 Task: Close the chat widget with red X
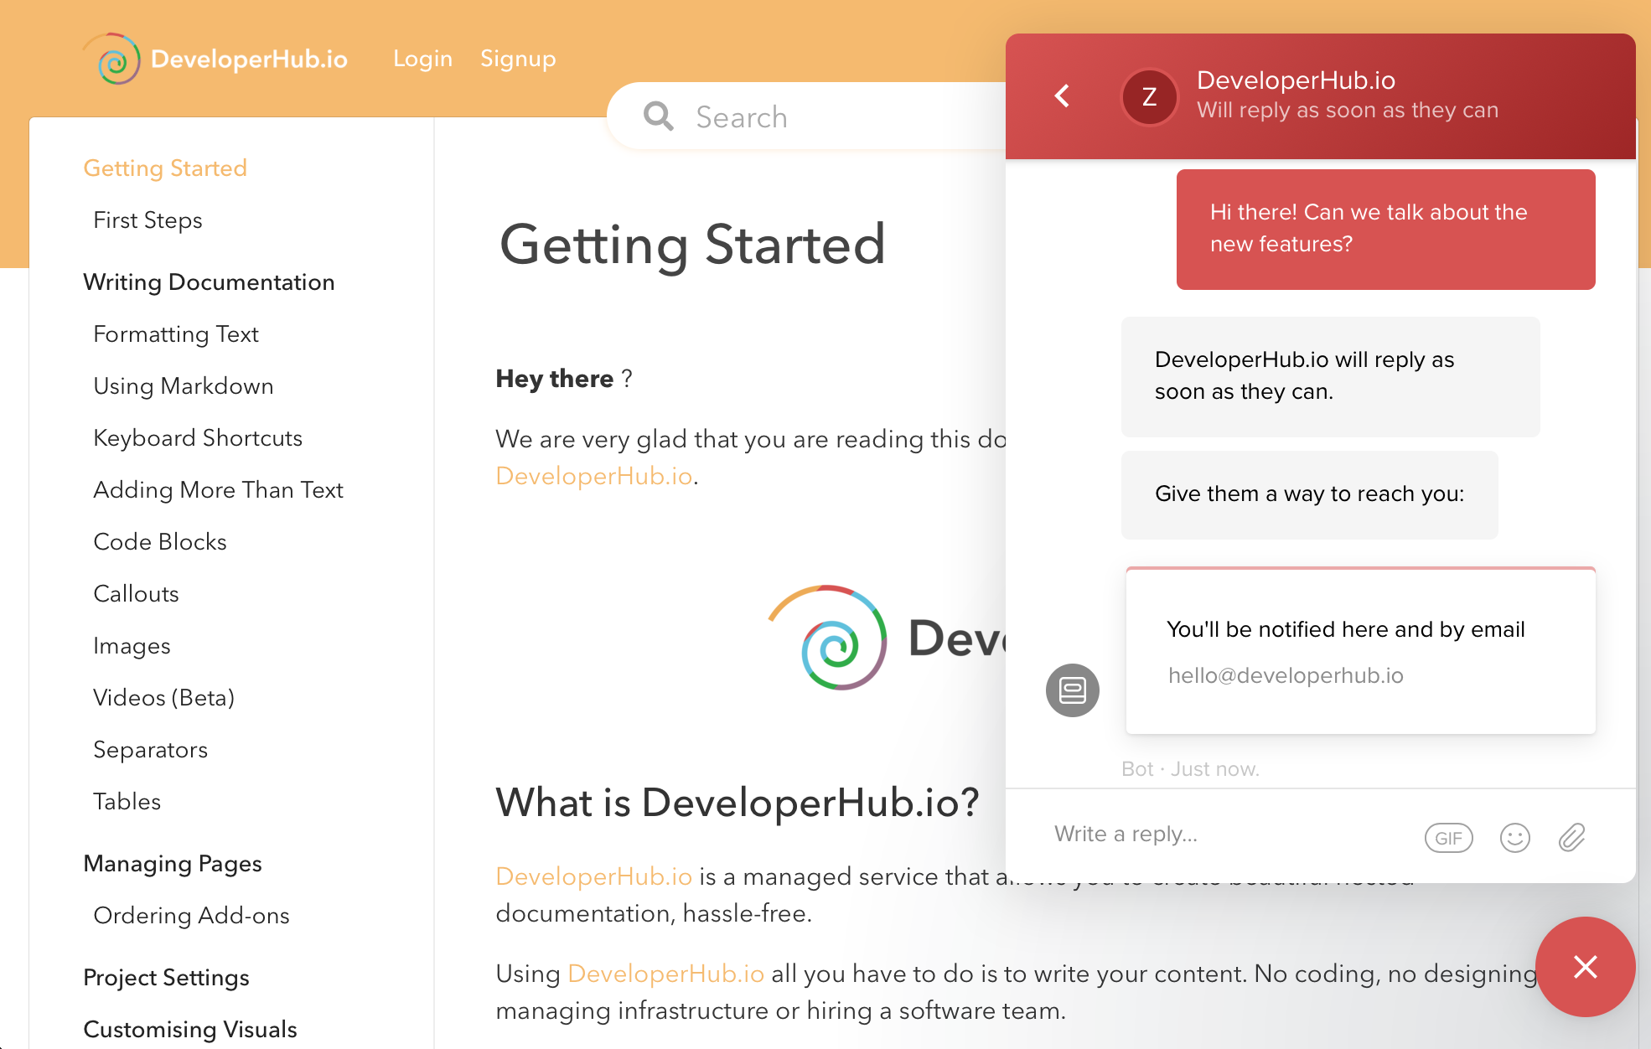(1585, 967)
